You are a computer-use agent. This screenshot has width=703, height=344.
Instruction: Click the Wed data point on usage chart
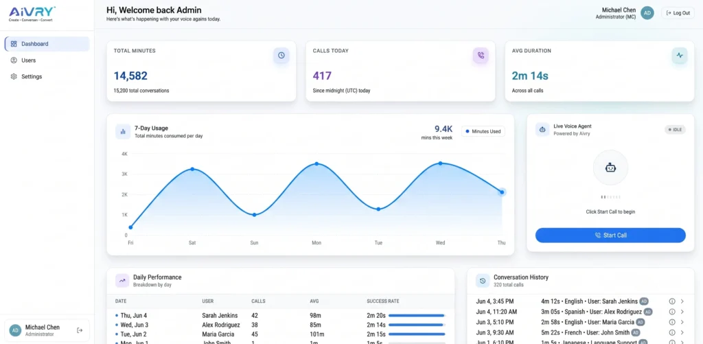[x=440, y=163]
